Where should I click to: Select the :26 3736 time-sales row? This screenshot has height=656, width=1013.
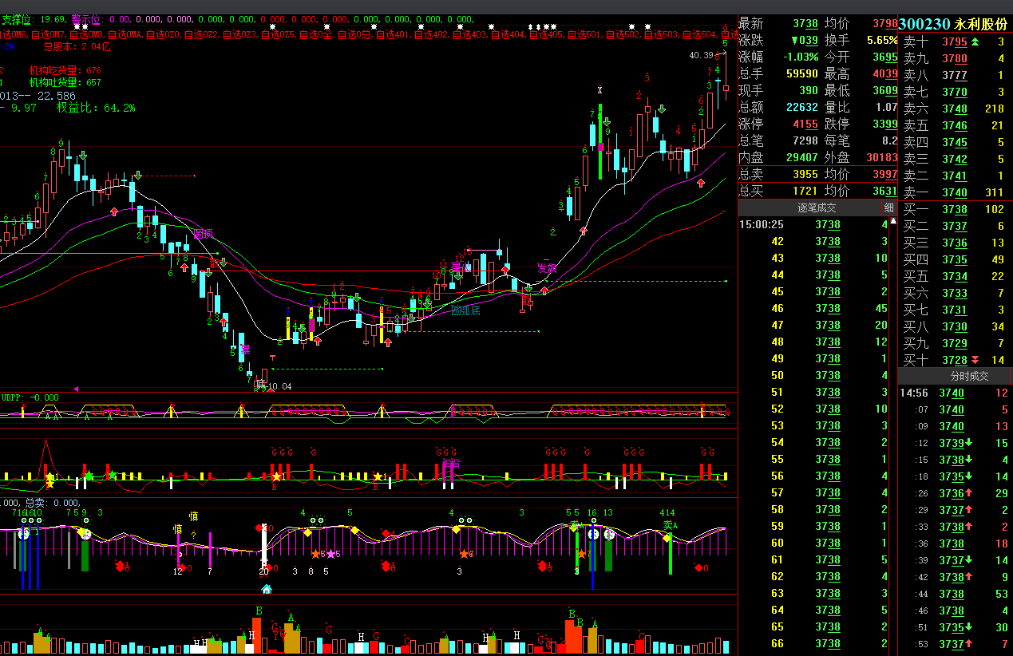pos(956,493)
